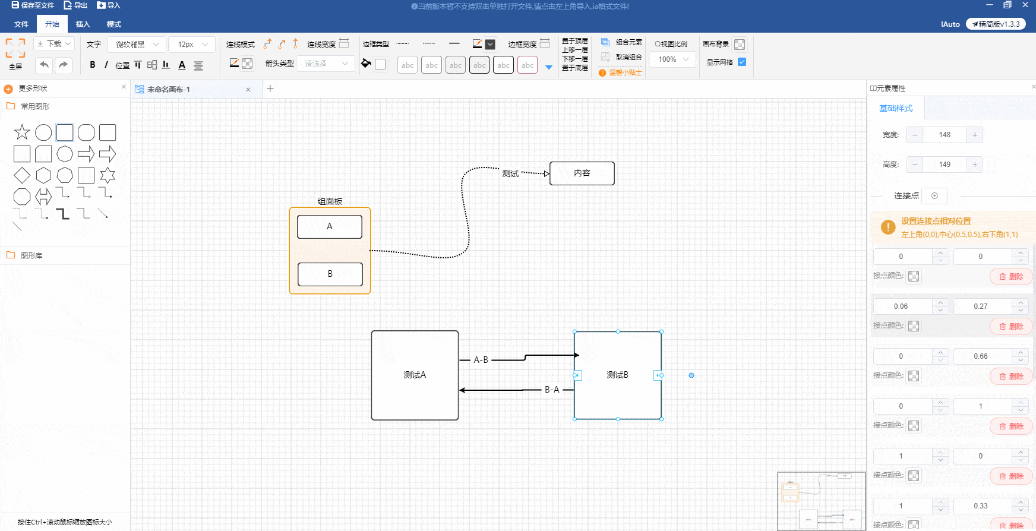1036x531 pixels.
Task: Toggle bold text formatting
Action: pyautogui.click(x=93, y=65)
